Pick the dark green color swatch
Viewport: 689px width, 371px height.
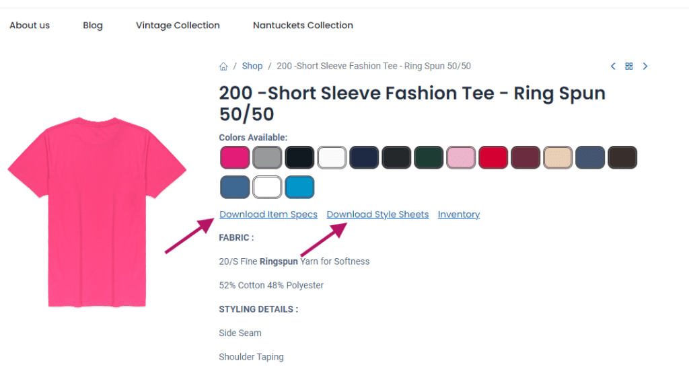coord(429,157)
